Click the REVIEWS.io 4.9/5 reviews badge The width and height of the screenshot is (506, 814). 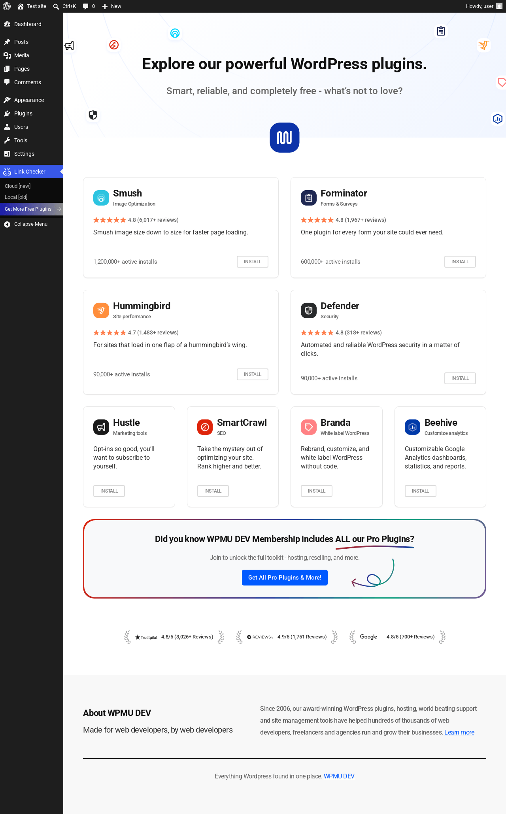[x=287, y=637]
